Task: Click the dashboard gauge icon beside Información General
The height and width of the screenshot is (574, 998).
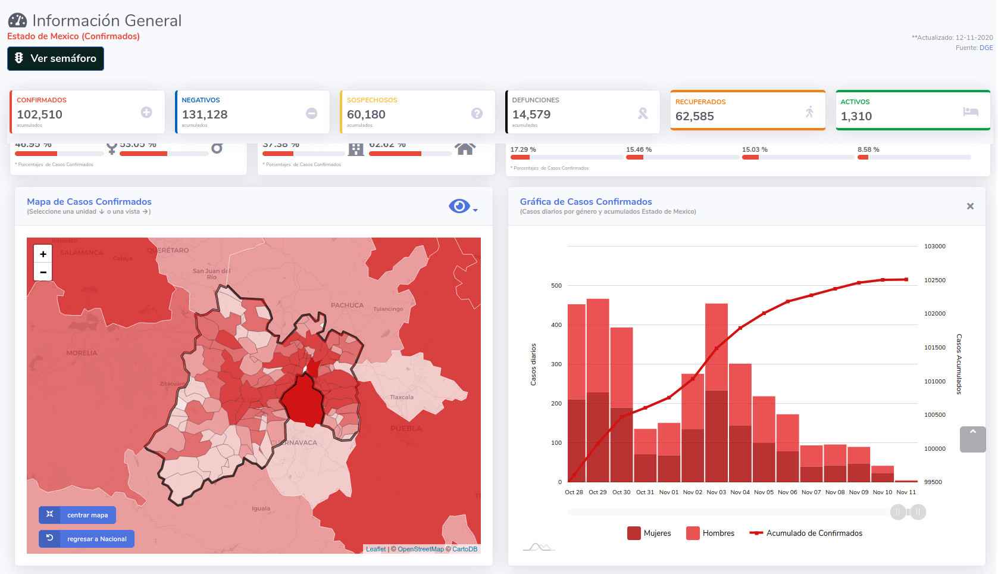Action: pyautogui.click(x=17, y=21)
